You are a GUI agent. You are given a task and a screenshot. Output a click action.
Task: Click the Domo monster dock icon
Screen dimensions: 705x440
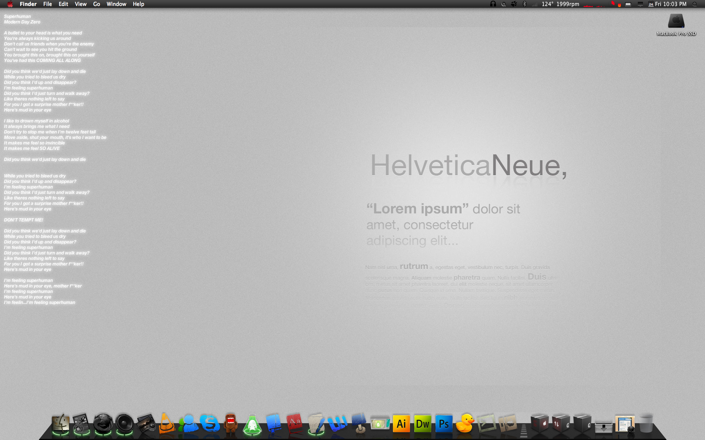[231, 424]
